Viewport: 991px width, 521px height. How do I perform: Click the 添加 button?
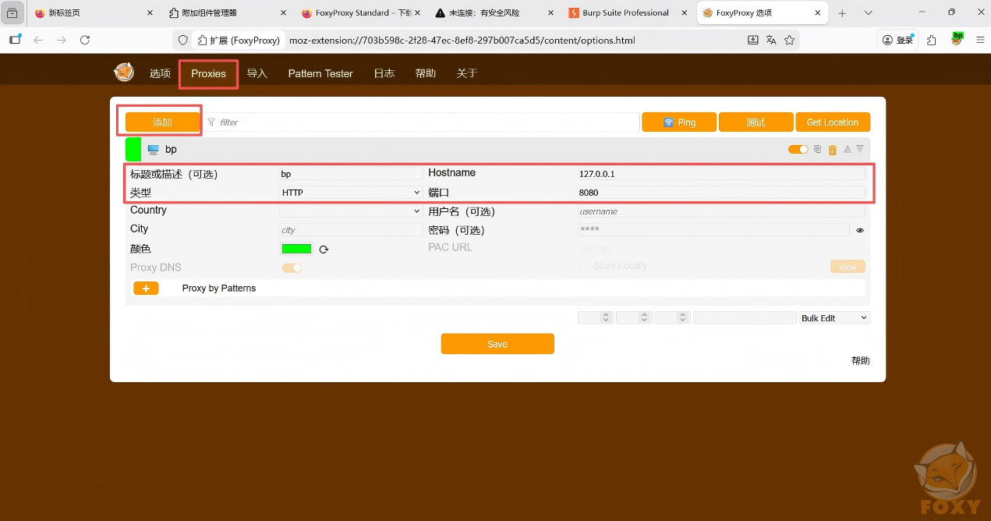162,122
